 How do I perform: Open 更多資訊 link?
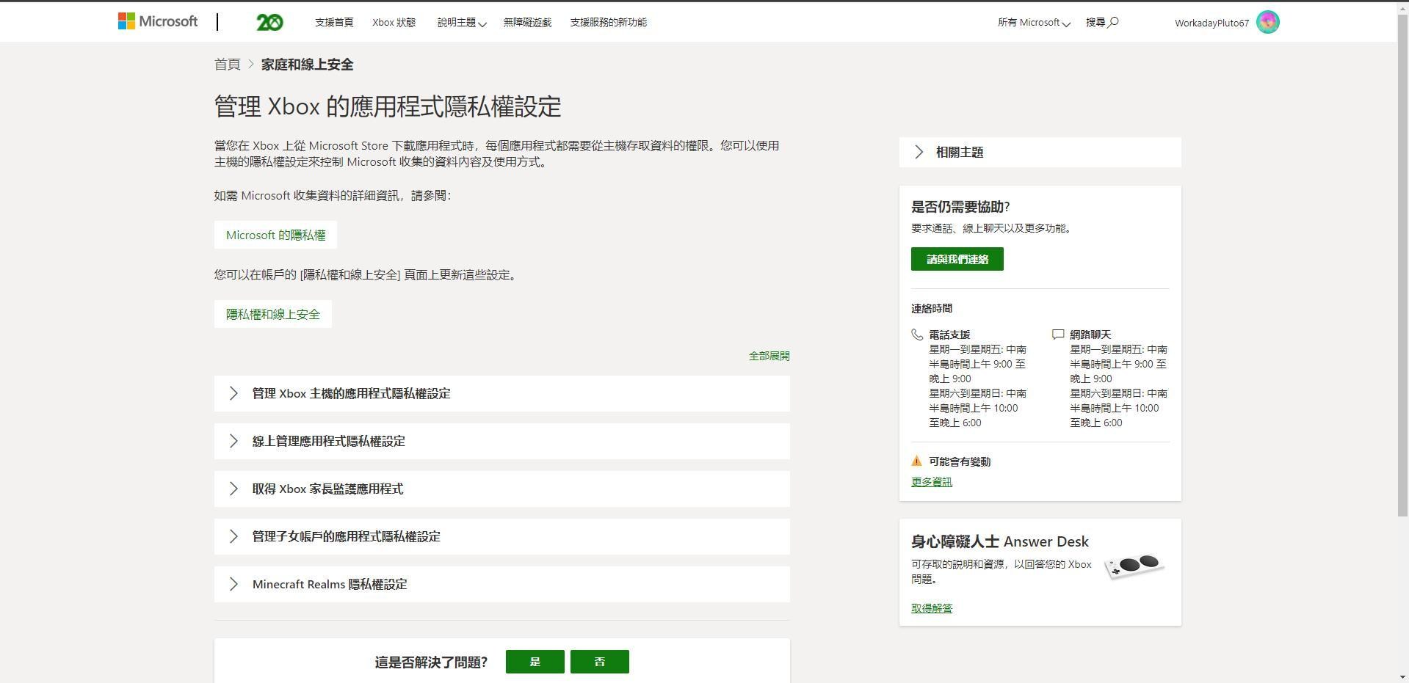pyautogui.click(x=932, y=482)
